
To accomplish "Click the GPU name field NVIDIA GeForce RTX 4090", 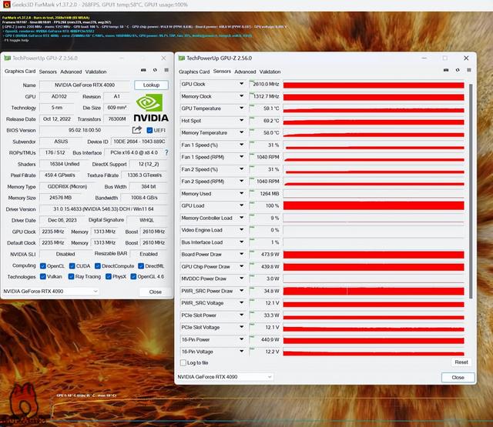I will tap(85, 85).
